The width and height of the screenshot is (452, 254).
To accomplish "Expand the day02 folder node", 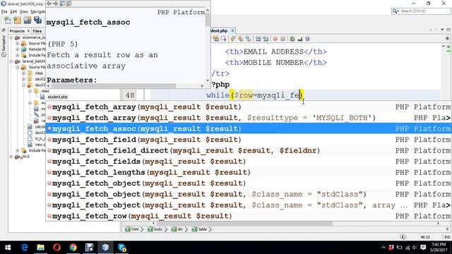I will [23, 79].
